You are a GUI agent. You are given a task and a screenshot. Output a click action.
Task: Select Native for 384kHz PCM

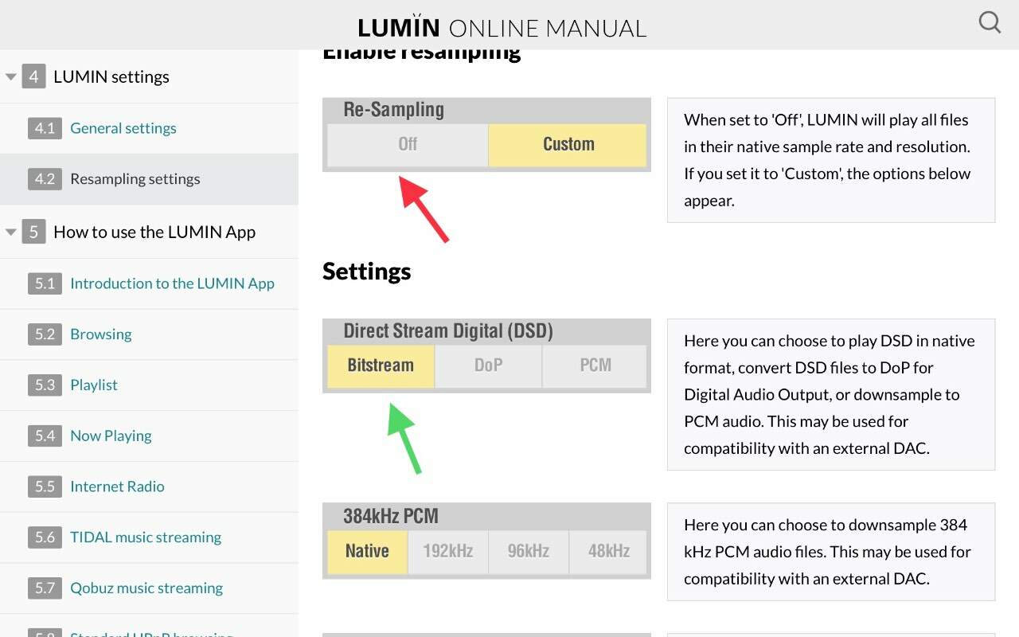pyautogui.click(x=367, y=551)
